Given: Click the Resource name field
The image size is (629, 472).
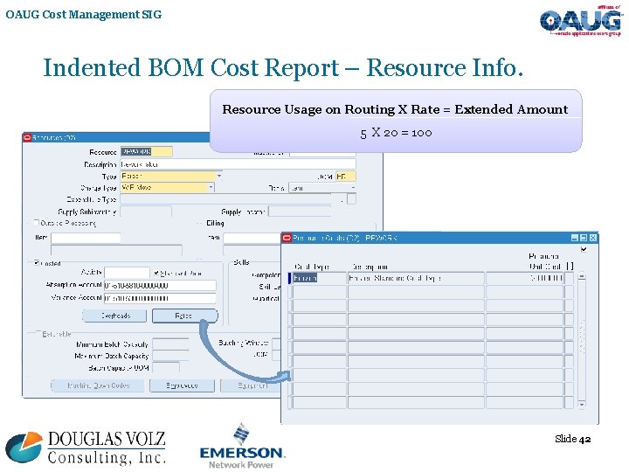Looking at the screenshot, I should pos(147,152).
